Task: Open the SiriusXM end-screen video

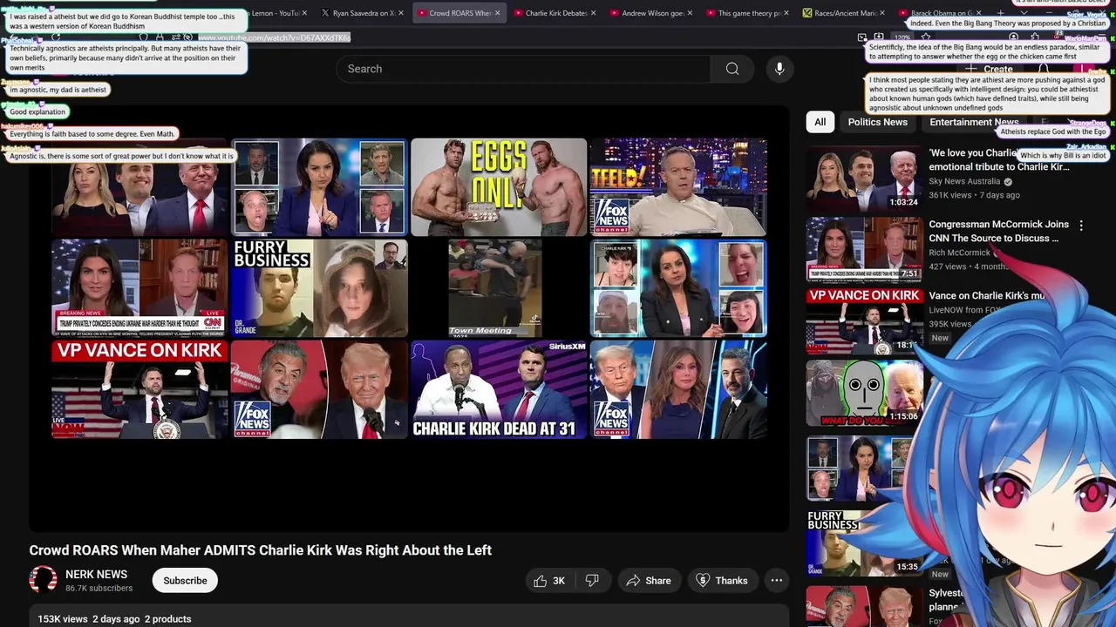Action: click(x=499, y=389)
